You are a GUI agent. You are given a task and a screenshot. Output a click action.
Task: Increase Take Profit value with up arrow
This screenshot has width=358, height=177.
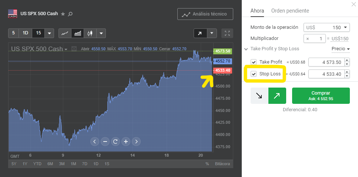tap(347, 60)
